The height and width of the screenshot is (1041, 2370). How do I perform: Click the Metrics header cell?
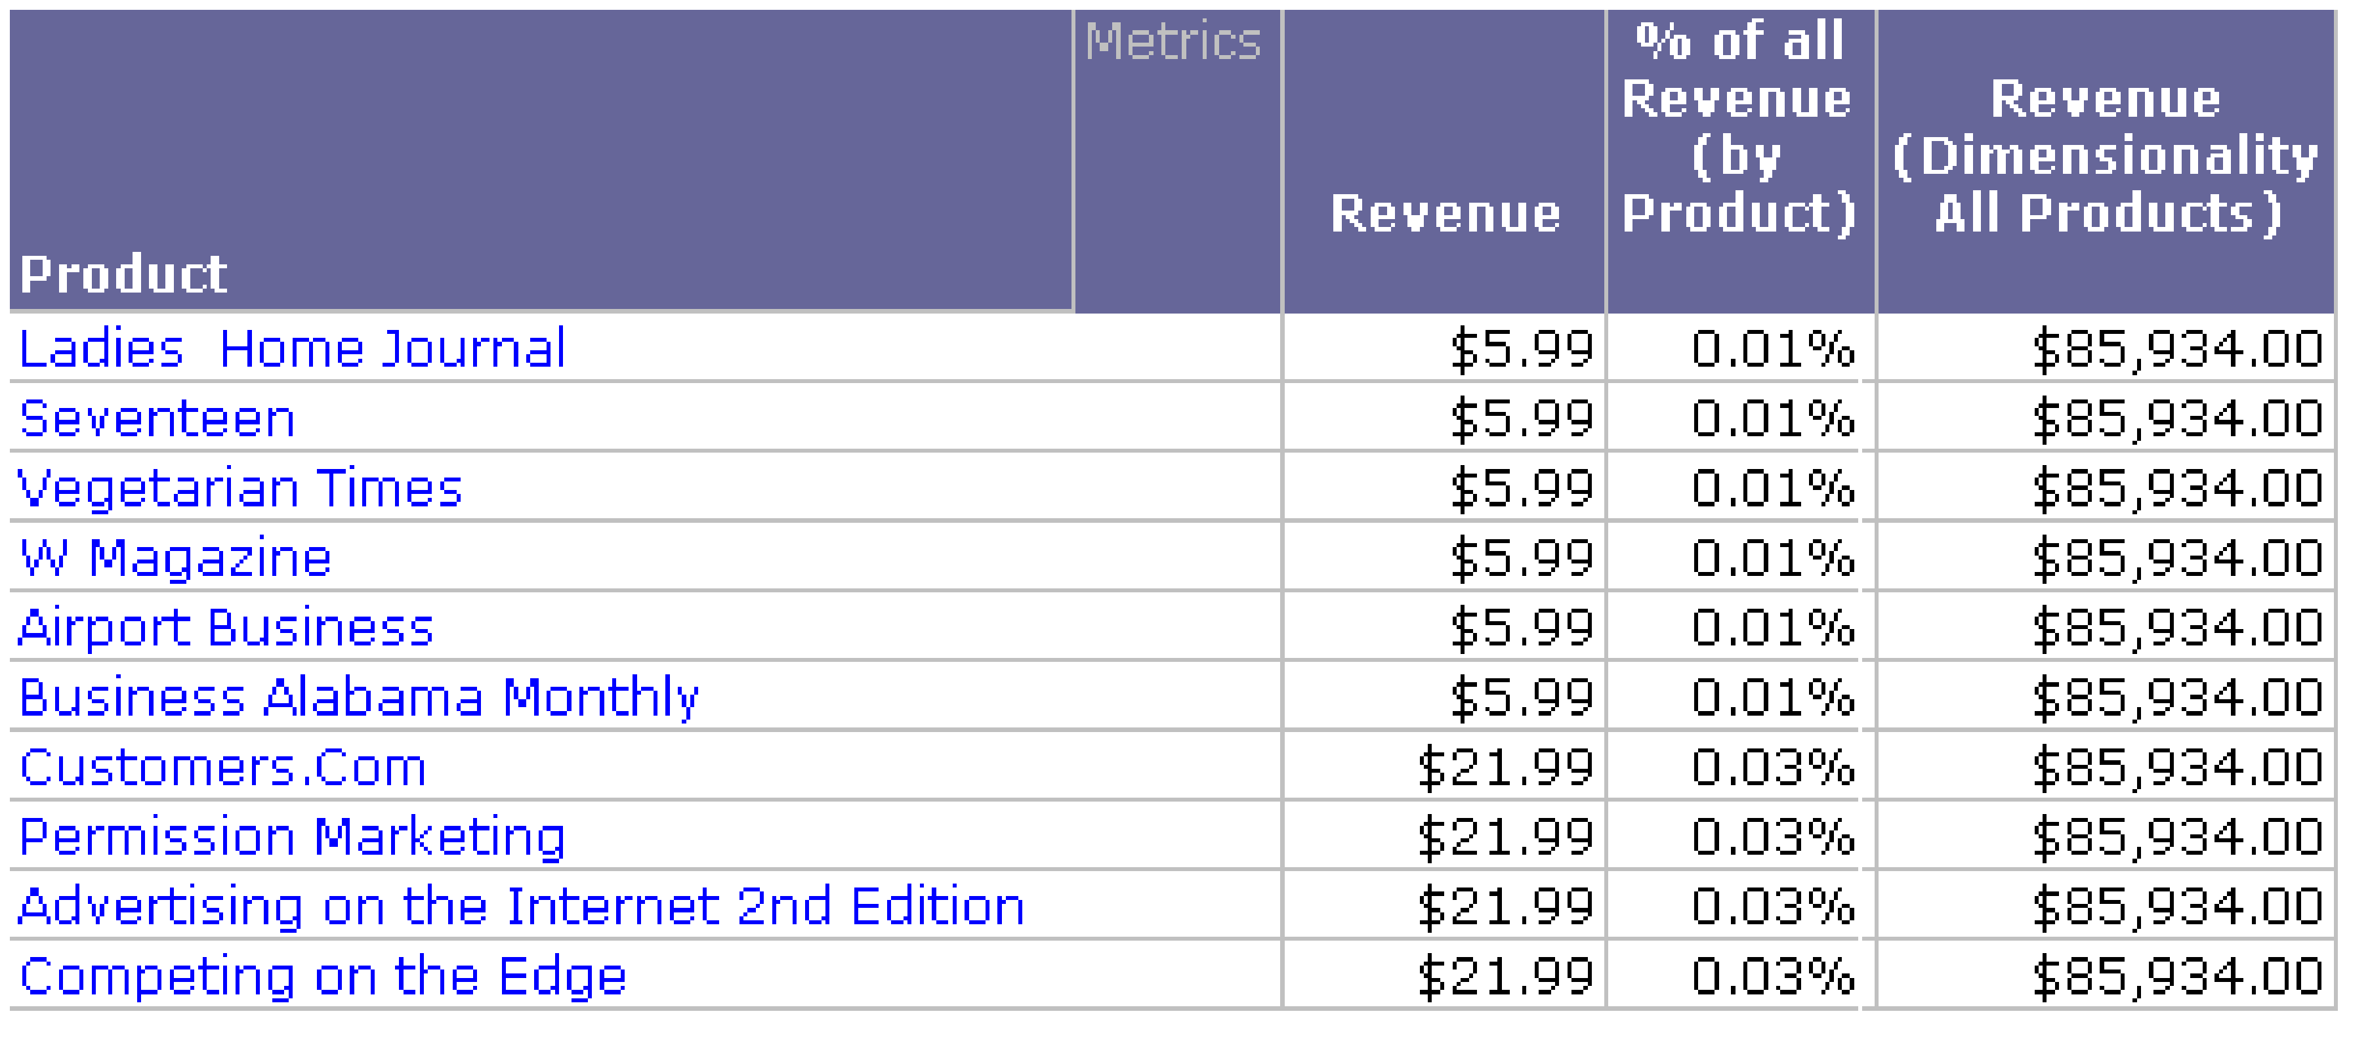coord(1173,42)
